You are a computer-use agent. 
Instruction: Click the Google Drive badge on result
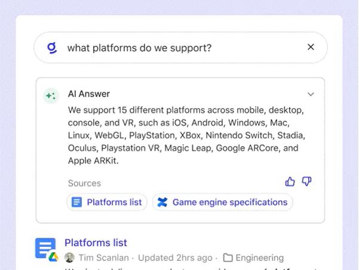tap(53, 257)
